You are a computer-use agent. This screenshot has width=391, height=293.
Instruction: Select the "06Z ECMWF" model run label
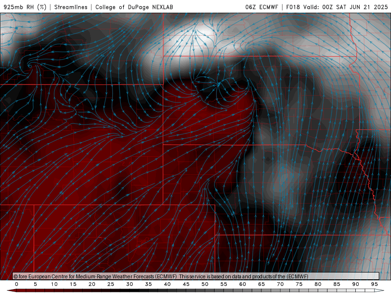pos(261,7)
